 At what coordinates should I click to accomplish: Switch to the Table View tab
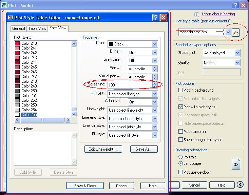pos(37,28)
